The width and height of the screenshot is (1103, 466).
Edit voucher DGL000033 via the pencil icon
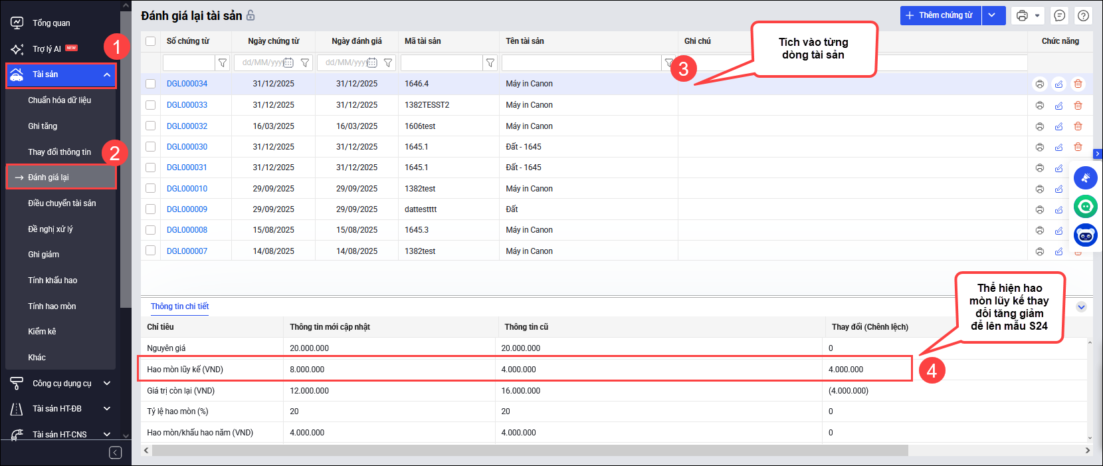tap(1058, 105)
